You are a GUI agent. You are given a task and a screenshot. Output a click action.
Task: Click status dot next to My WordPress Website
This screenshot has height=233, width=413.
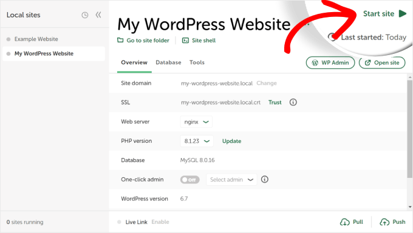point(9,53)
